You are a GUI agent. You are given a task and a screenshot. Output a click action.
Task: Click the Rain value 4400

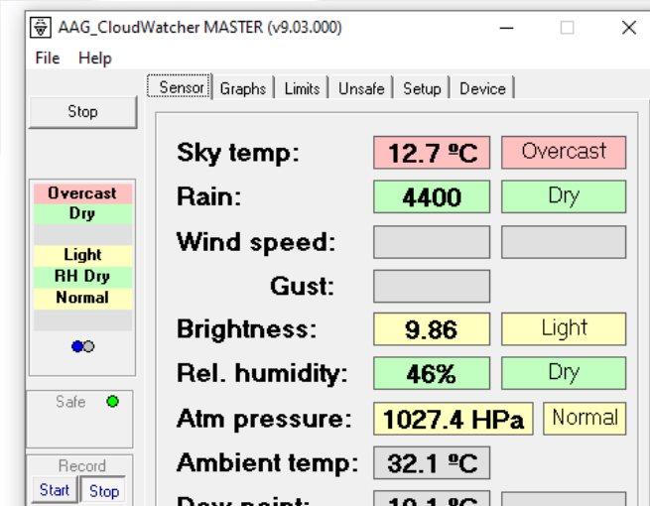coord(432,196)
